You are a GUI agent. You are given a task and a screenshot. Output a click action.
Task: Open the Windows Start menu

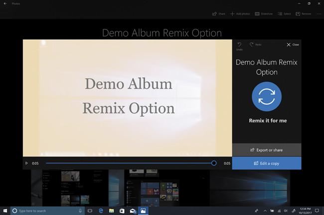pyautogui.click(x=4, y=211)
